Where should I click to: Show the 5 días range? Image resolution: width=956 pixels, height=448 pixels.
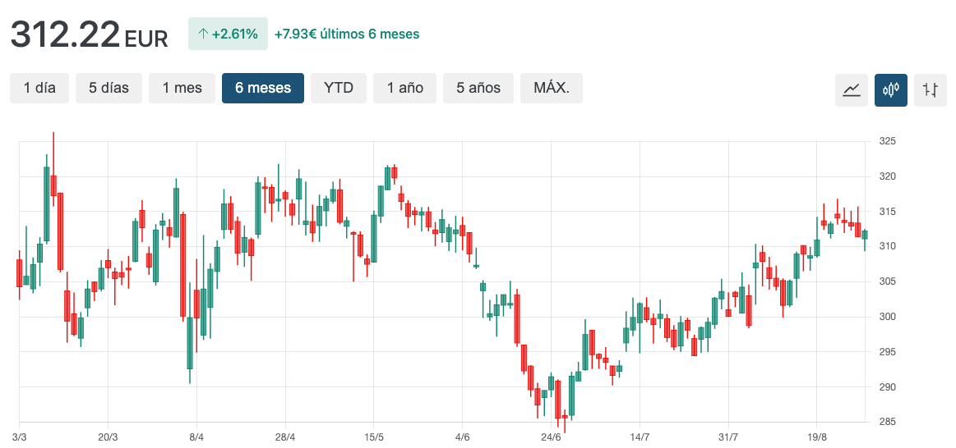(109, 88)
